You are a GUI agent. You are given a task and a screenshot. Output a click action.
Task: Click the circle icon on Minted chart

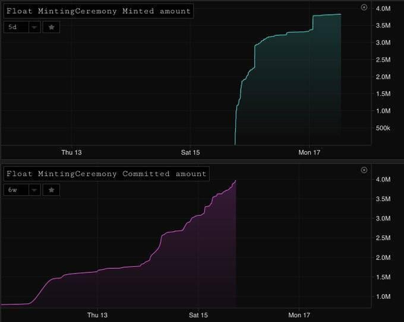(364, 7)
